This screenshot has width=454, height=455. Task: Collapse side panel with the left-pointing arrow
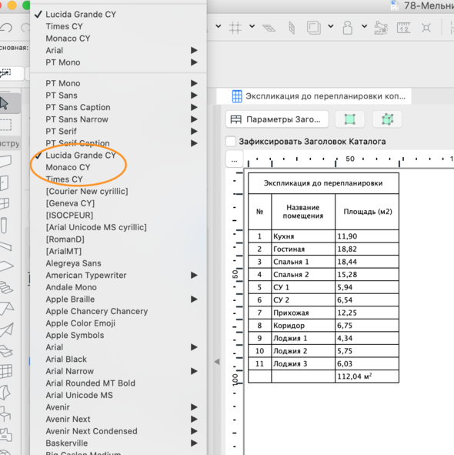click(x=217, y=362)
